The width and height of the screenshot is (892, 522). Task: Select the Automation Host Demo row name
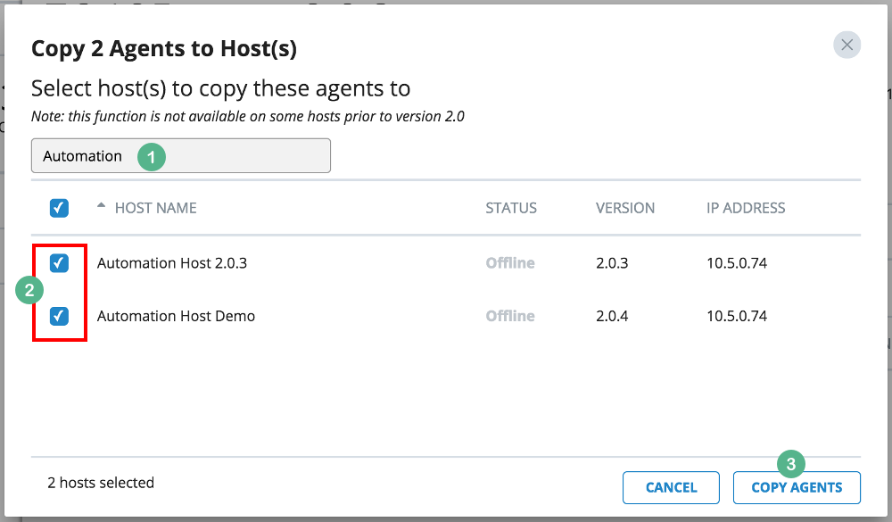click(176, 316)
